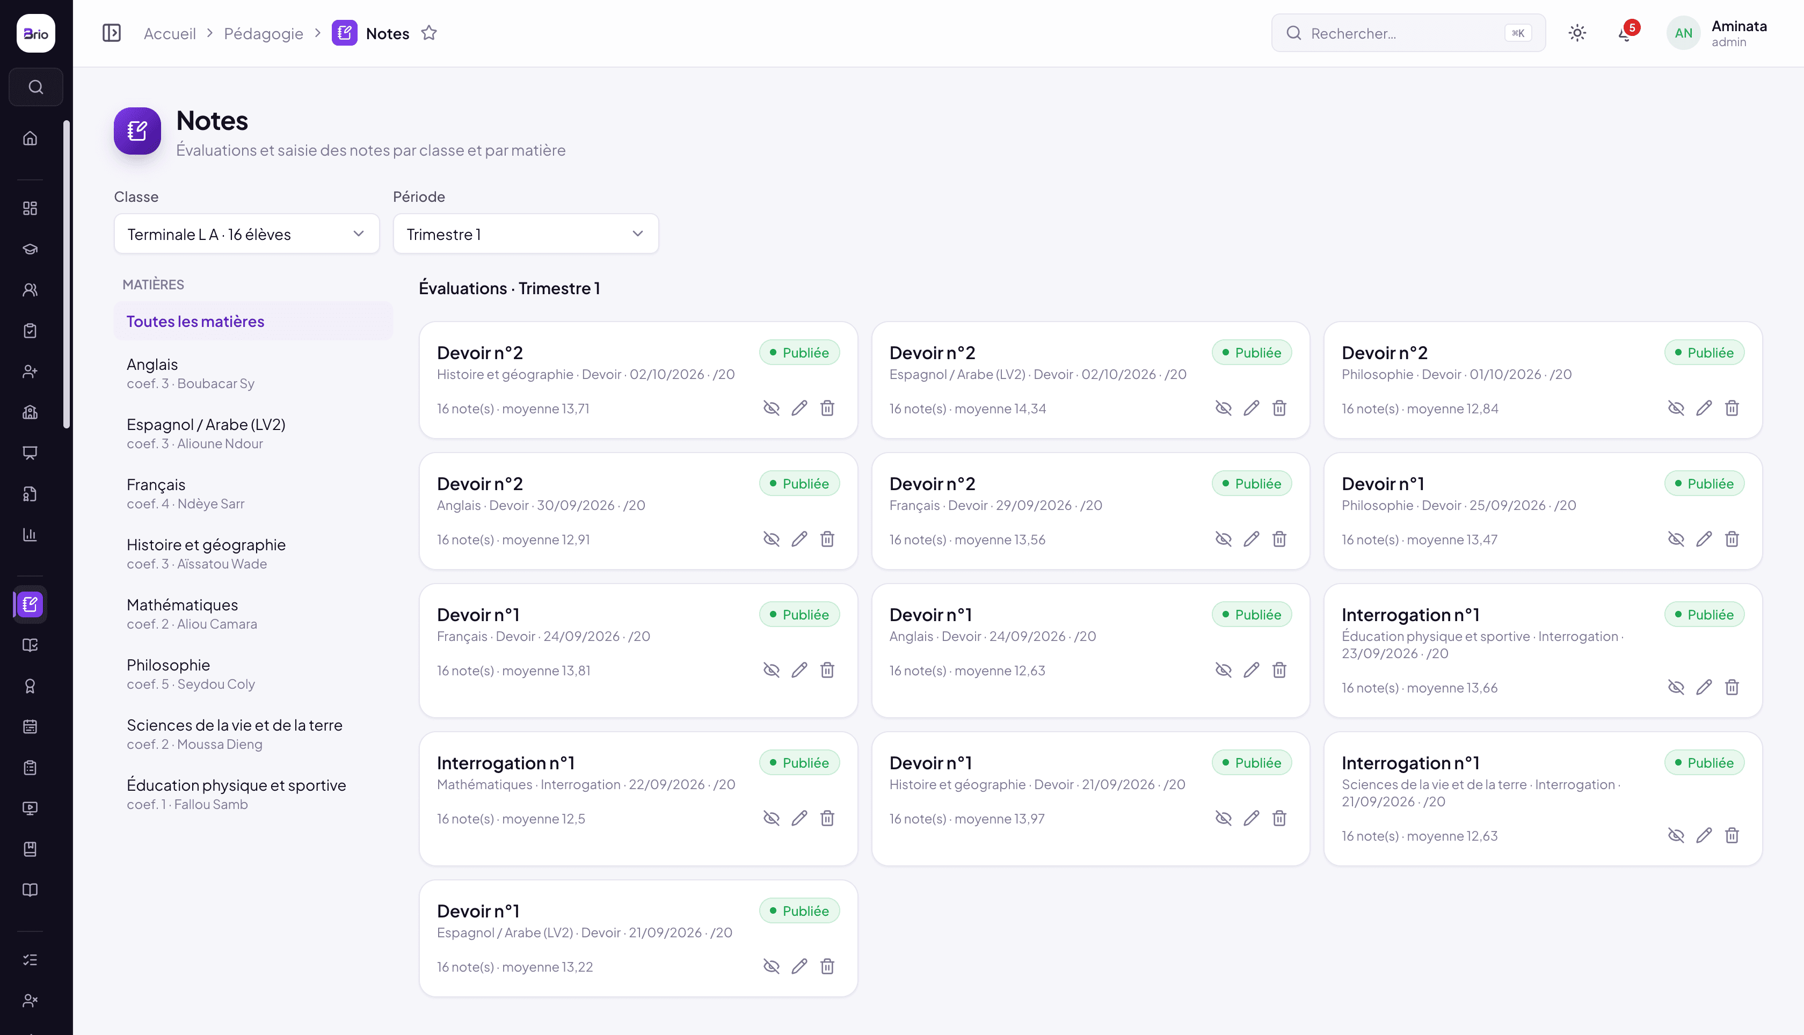This screenshot has height=1035, width=1804.
Task: Open Aminata admin user profile
Action: click(x=1717, y=33)
